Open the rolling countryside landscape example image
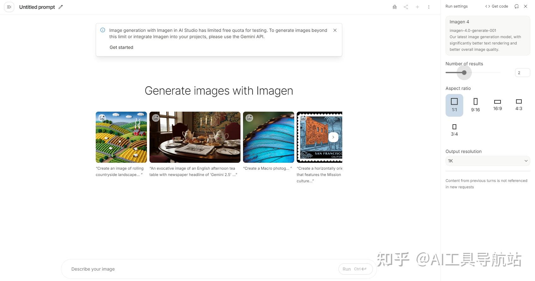This screenshot has width=535, height=281. [x=121, y=137]
